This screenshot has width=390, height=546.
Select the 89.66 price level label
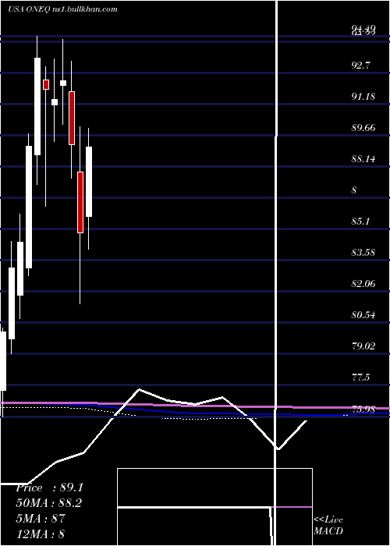(363, 128)
